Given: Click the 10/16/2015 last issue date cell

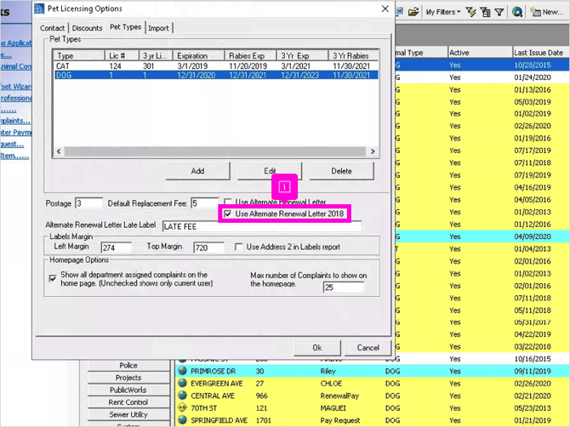Looking at the screenshot, I should click(533, 359).
